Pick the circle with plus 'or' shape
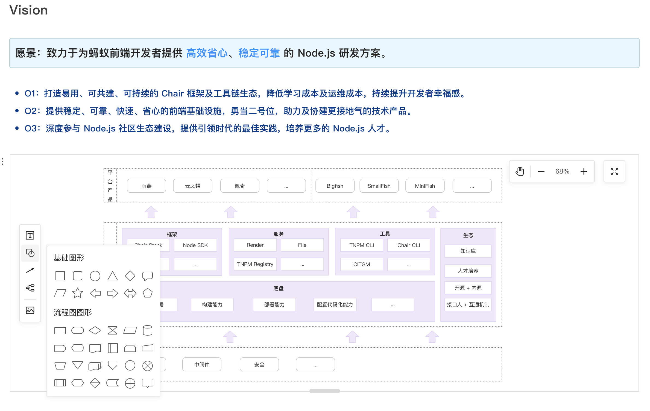Viewport: 650px width, 411px height. click(x=130, y=383)
